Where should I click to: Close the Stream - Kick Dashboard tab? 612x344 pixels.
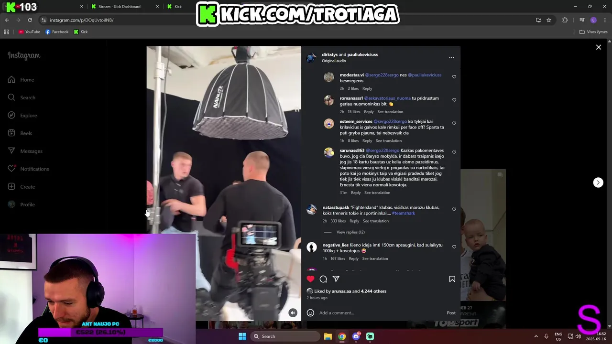[x=158, y=7]
